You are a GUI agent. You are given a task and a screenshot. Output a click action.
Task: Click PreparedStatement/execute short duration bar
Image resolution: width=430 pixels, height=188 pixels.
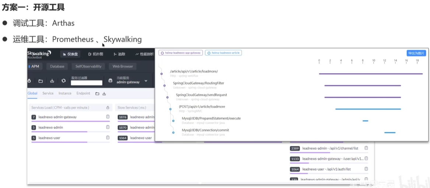point(365,121)
